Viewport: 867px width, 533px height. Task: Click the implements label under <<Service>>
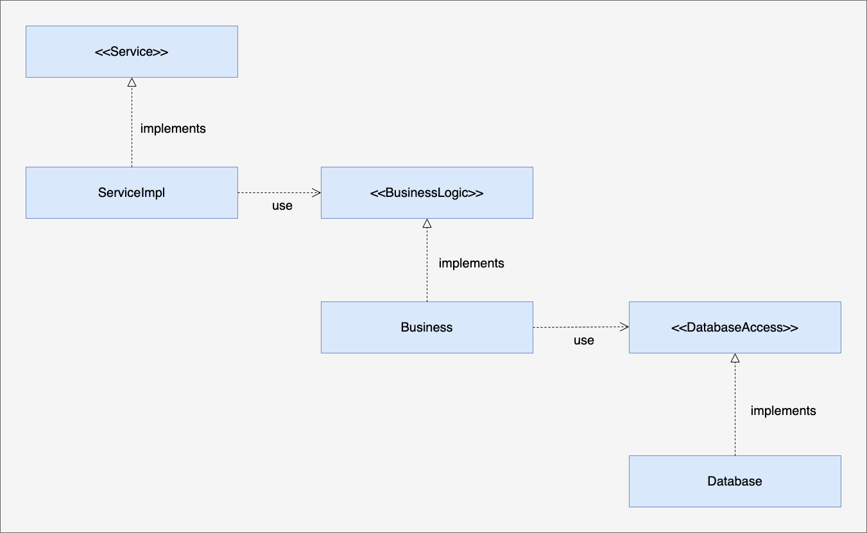173,128
